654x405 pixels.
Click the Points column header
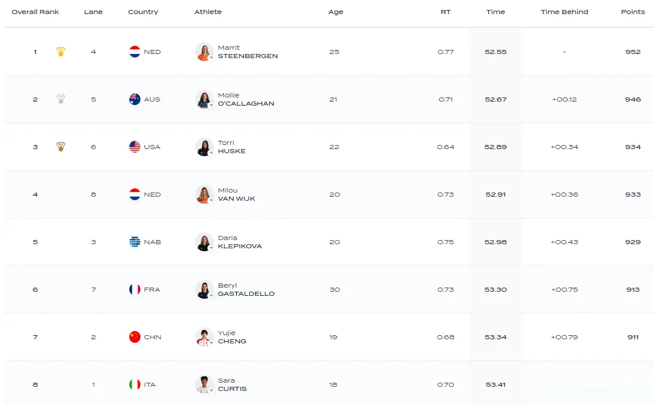[633, 12]
